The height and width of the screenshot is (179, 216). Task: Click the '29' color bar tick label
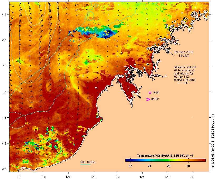click(x=169, y=166)
